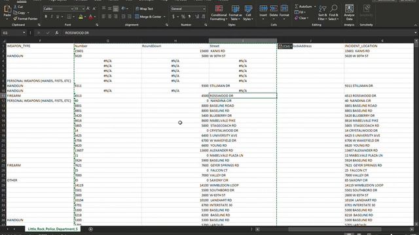Screen dimensions: 419x235
Task: Open Find & Select magnifier
Action: 333,13
